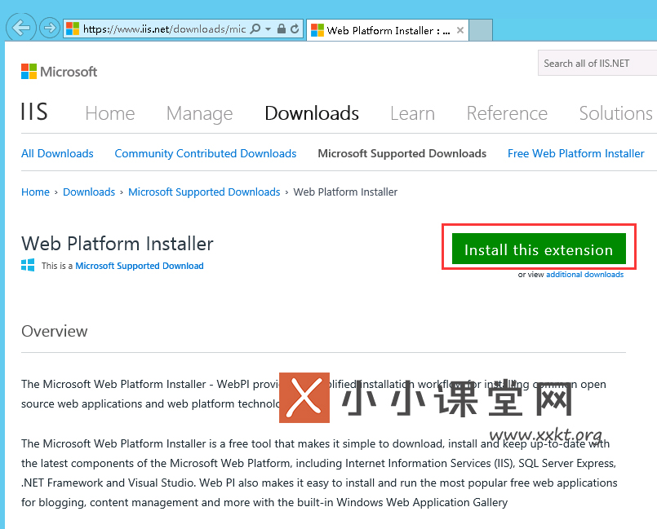Open a new blank tab
Viewport: 657px width, 529px height.
coord(481,30)
